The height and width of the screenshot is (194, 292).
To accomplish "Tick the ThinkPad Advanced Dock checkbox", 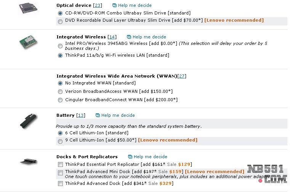I will pyautogui.click(x=60, y=184).
